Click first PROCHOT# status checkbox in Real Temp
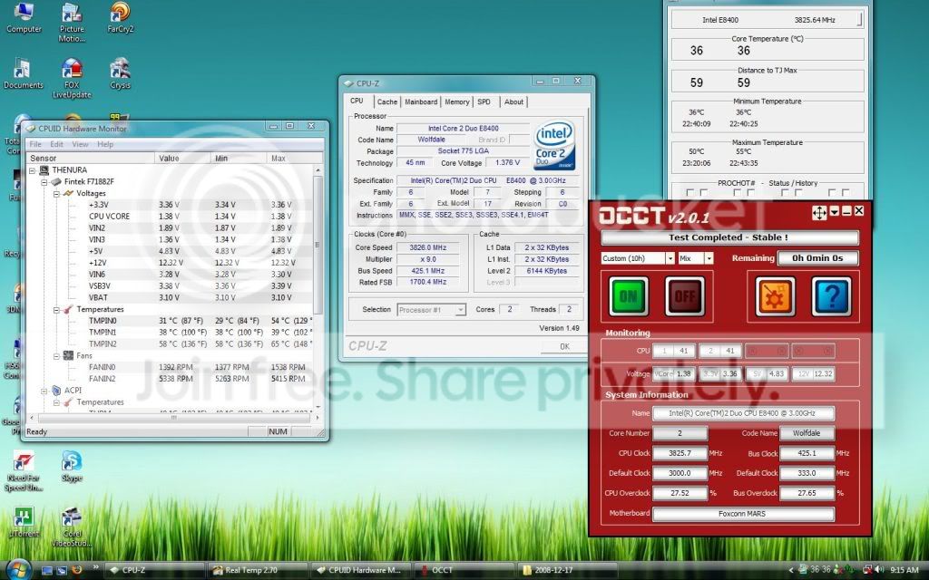Image resolution: width=929 pixels, height=580 pixels. click(x=689, y=192)
